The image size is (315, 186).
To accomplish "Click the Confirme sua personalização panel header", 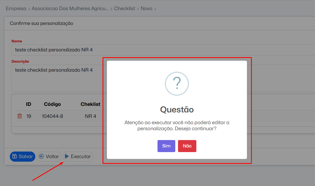I will (41, 24).
